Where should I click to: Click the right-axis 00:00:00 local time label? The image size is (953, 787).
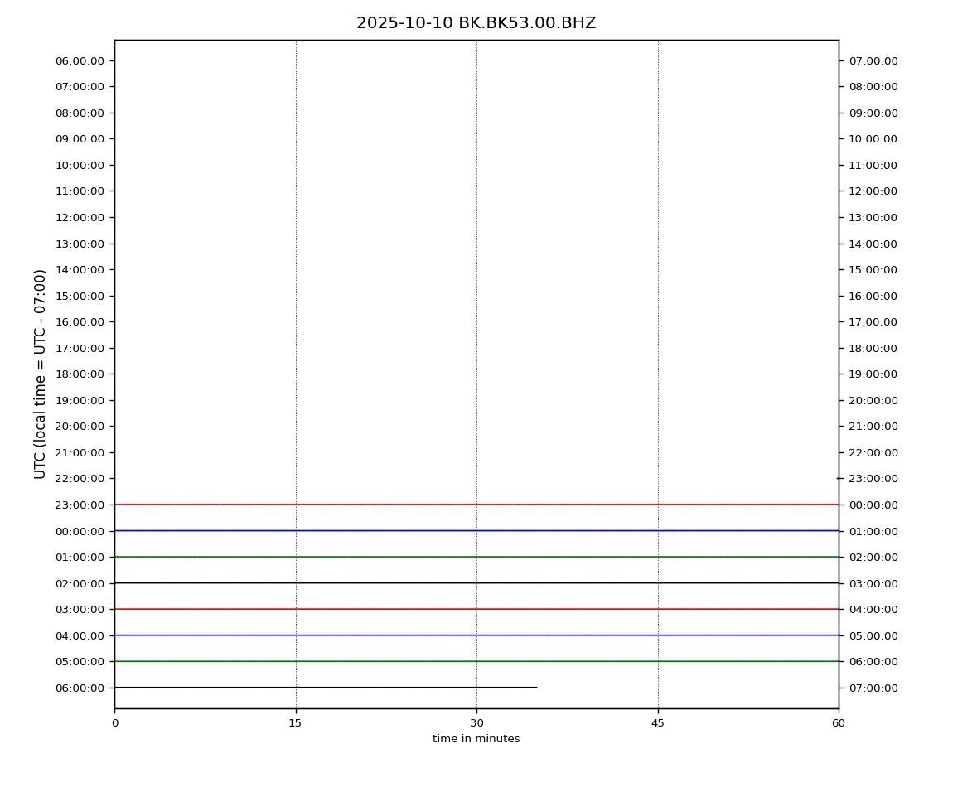pyautogui.click(x=873, y=505)
